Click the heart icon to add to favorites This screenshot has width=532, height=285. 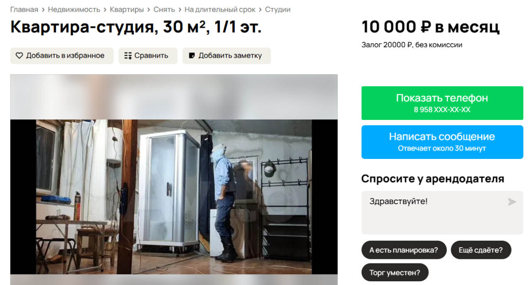pyautogui.click(x=19, y=56)
